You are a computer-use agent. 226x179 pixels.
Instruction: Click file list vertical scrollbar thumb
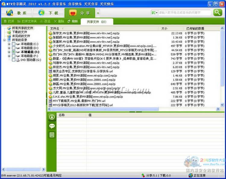tap(222, 58)
